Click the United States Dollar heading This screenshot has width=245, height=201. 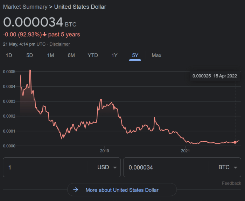point(80,7)
